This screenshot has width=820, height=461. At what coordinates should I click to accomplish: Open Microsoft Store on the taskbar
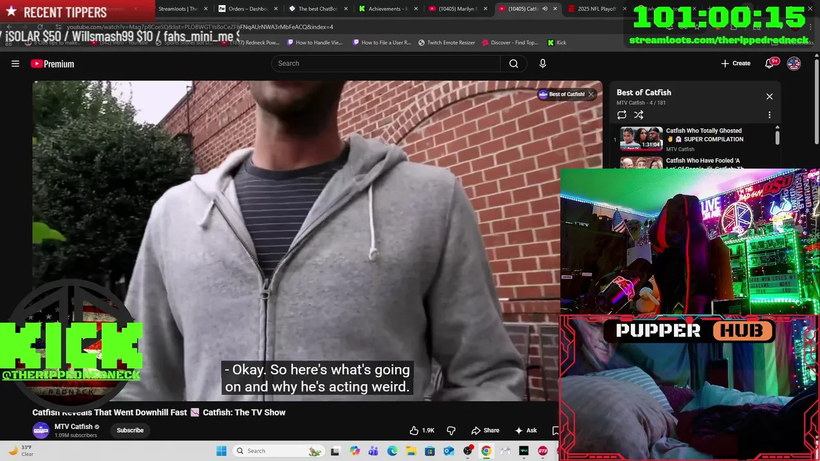[430, 451]
